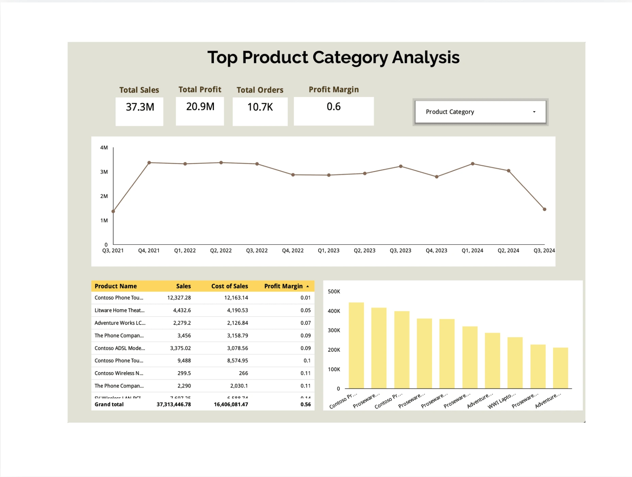Screen dimensions: 632x477
Task: Click the Grand total cost 16,406,081.47
Action: [231, 405]
